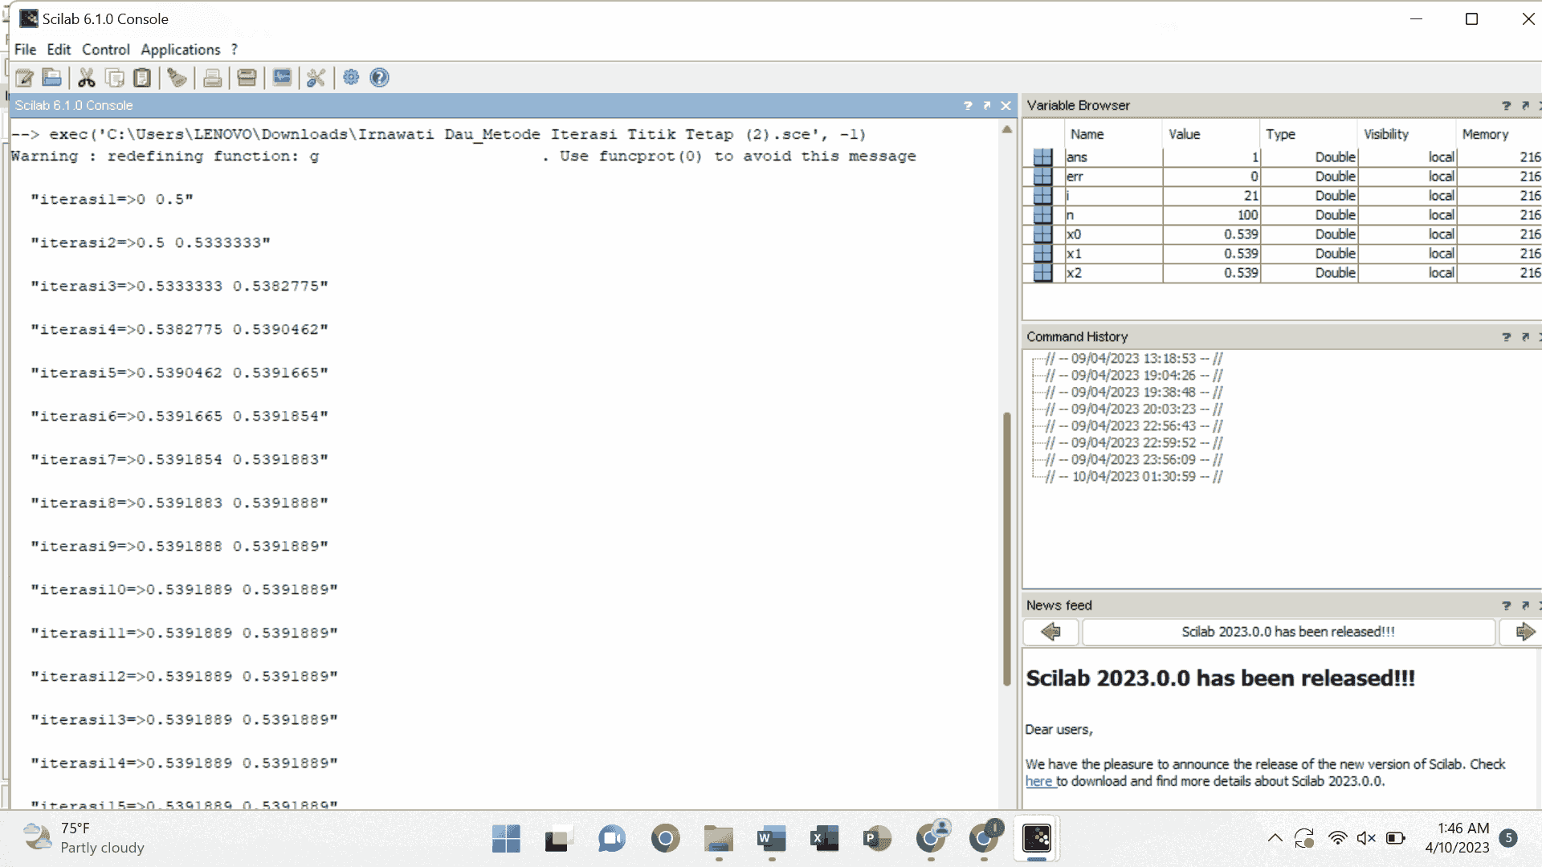Open Scilab preferences tools icon
The width and height of the screenshot is (1542, 867).
point(316,78)
